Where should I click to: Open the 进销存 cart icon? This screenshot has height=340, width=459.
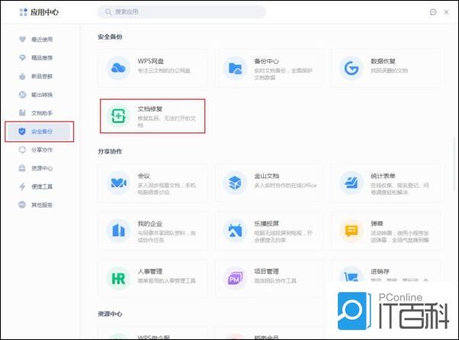pyautogui.click(x=351, y=276)
